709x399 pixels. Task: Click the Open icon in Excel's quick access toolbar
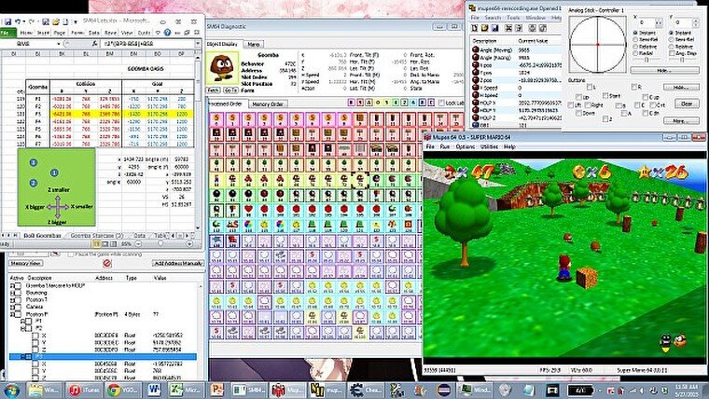pos(55,21)
